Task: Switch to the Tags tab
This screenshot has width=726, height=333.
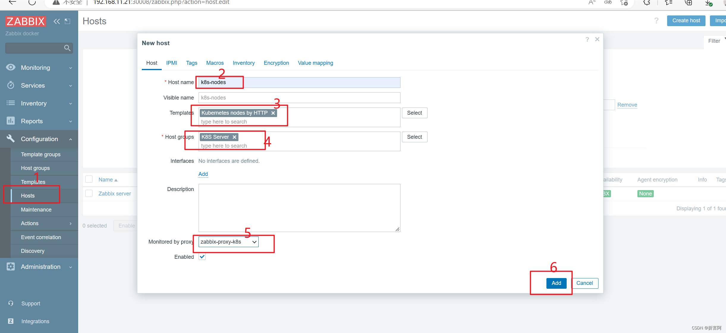Action: coord(192,63)
